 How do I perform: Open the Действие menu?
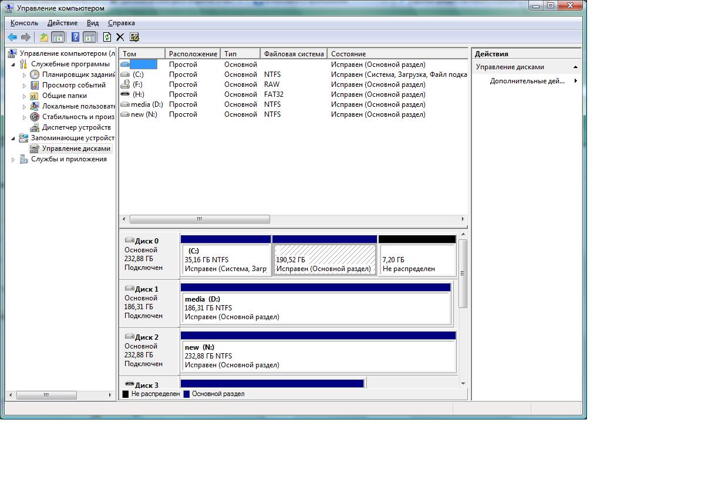pyautogui.click(x=62, y=23)
